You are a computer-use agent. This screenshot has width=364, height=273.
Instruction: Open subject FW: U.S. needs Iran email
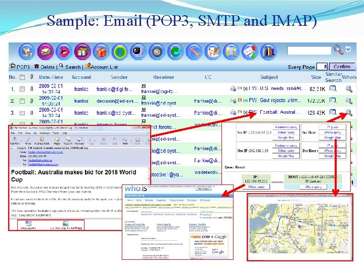[x=278, y=88]
